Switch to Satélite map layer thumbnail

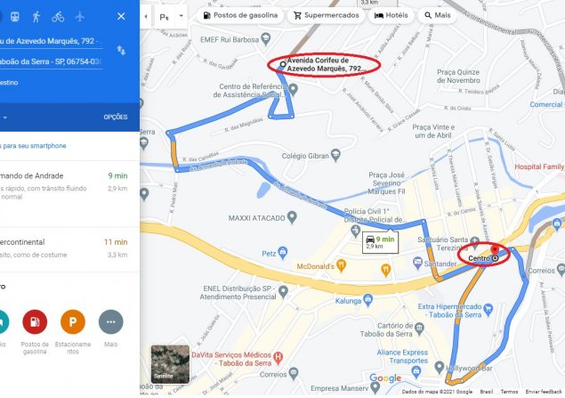click(x=170, y=364)
